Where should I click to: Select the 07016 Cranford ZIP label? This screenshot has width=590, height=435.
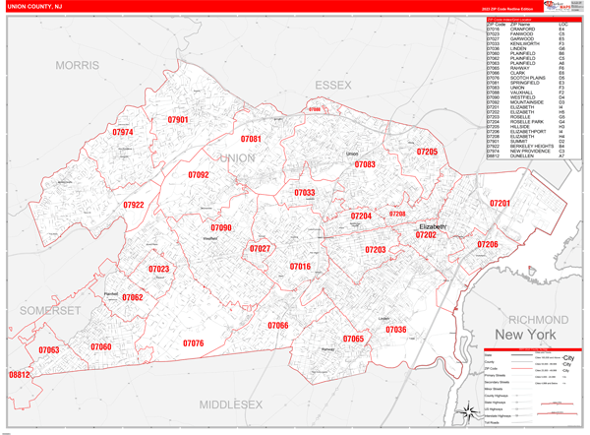[x=300, y=267]
